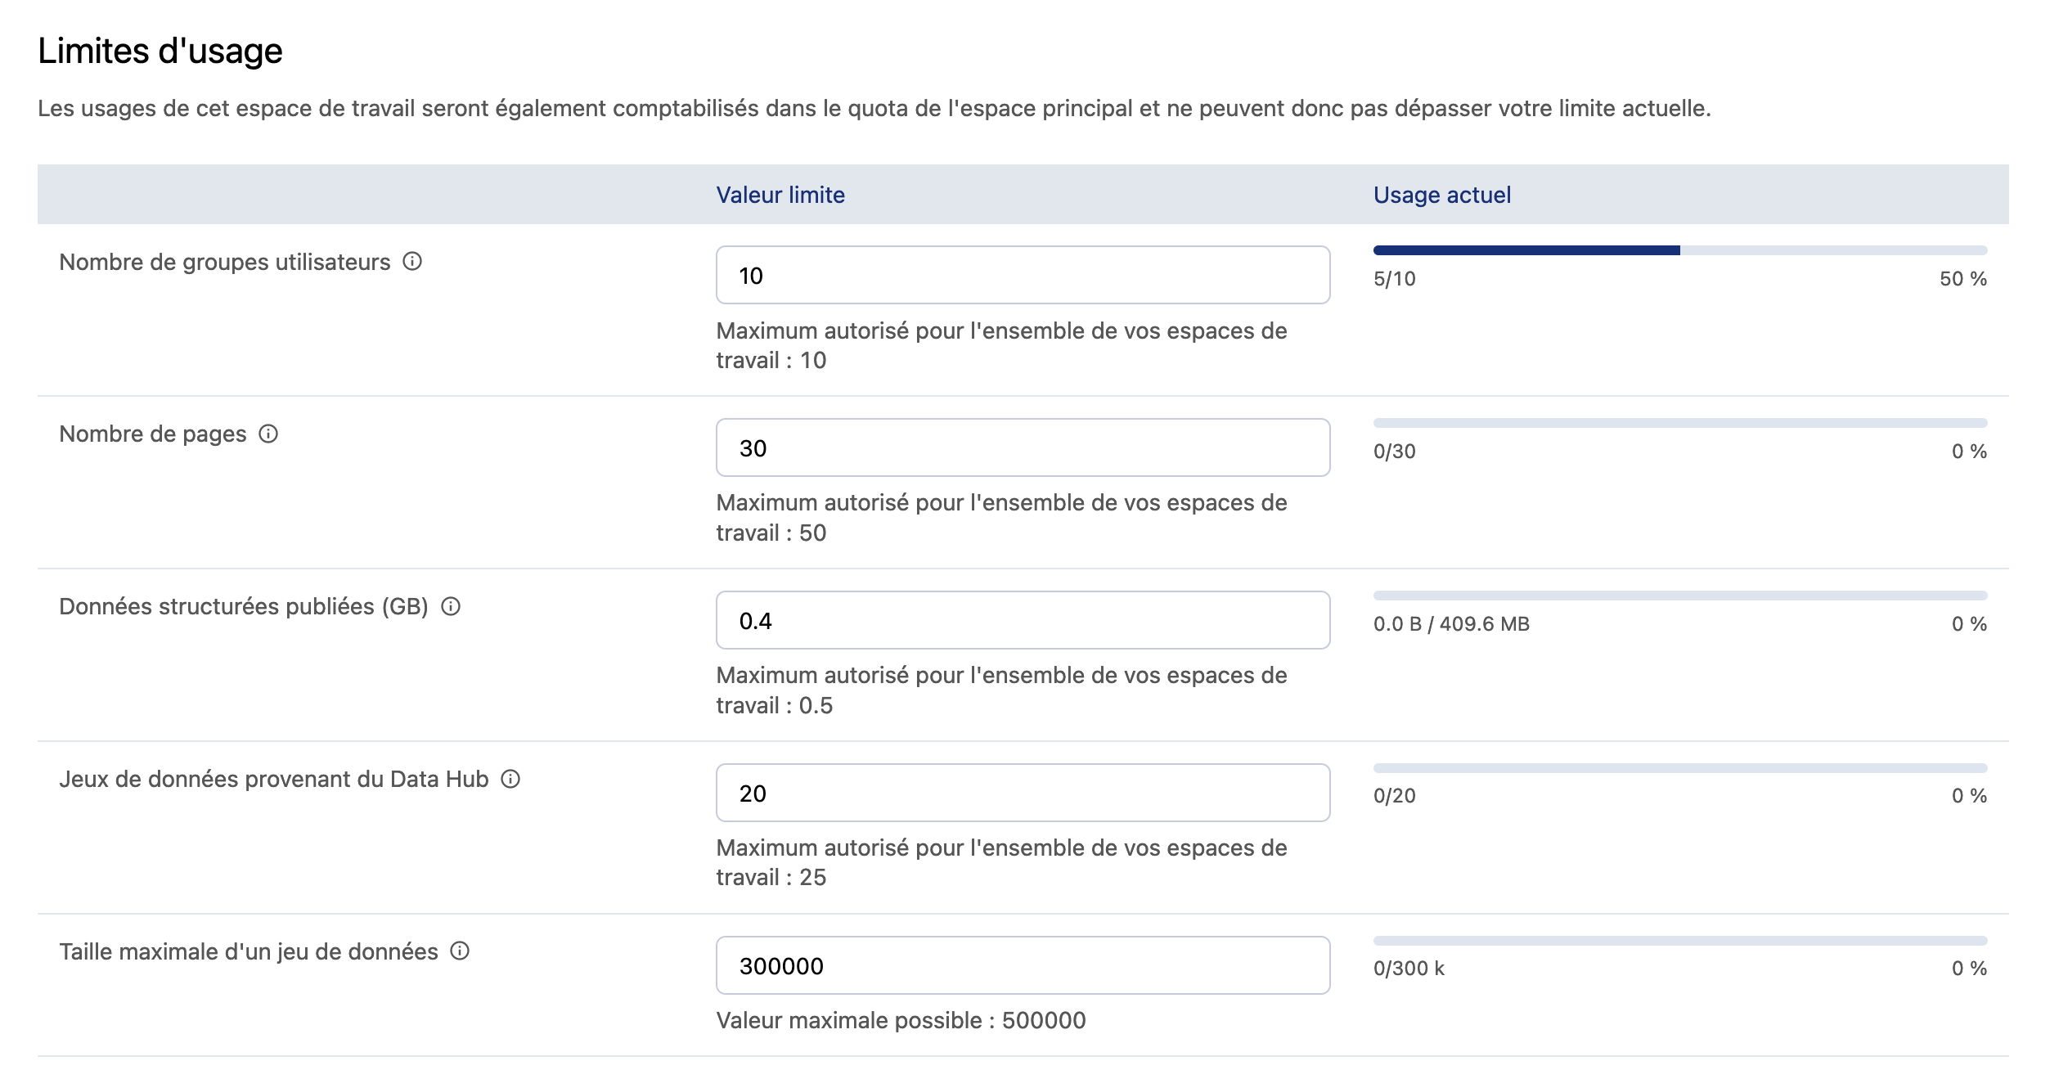Click the Limites d'usage heading

click(160, 51)
